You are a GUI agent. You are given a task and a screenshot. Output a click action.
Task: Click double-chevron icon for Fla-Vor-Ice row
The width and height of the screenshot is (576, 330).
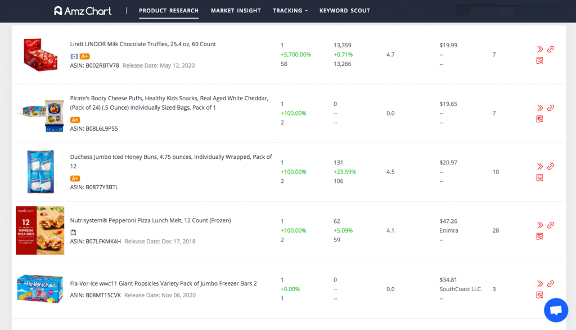[x=539, y=284]
